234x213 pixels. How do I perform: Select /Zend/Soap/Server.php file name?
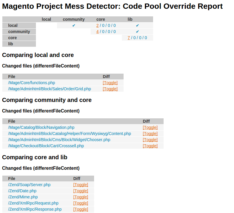pyautogui.click(x=29, y=185)
